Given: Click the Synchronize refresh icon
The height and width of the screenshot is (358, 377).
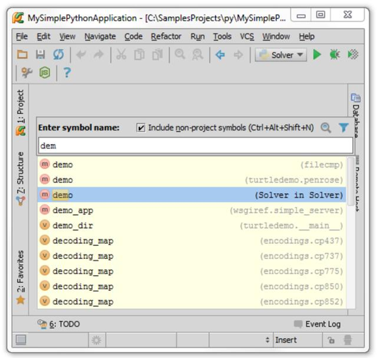Looking at the screenshot, I should pos(59,54).
